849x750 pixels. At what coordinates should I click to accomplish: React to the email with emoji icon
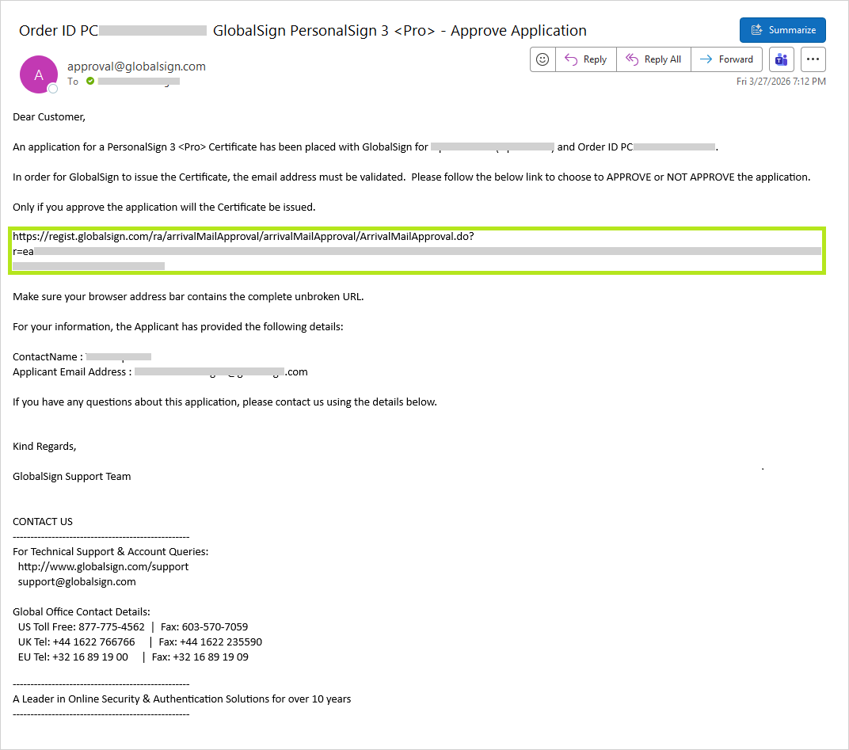(543, 59)
